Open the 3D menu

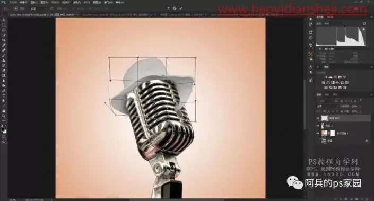pyautogui.click(x=86, y=2)
